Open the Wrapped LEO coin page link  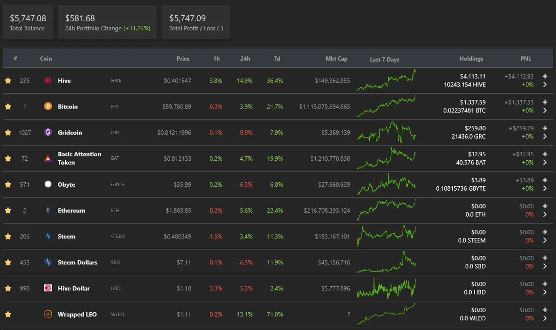tap(77, 314)
